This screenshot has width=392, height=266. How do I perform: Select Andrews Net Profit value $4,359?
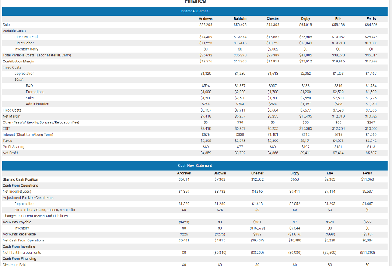pyautogui.click(x=206, y=153)
